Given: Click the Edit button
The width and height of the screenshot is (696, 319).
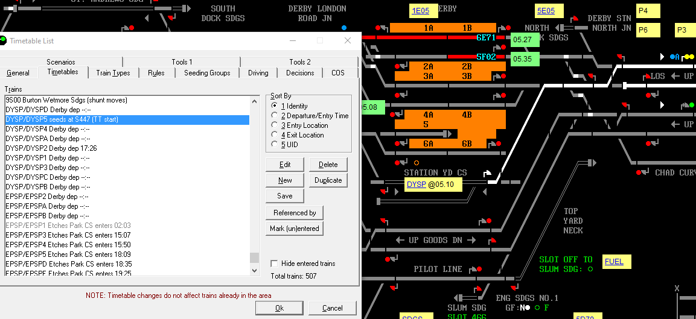Looking at the screenshot, I should pos(285,165).
